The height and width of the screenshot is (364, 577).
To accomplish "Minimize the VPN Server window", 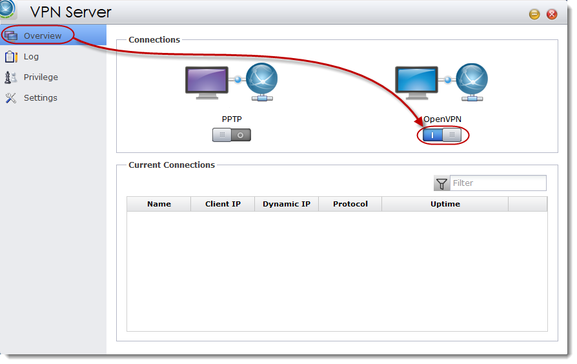I will tap(534, 14).
